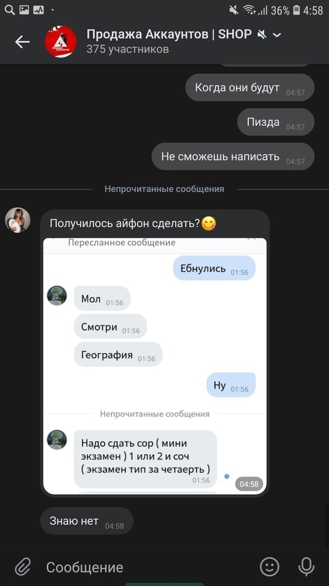Open the emoji smiley picker
This screenshot has height=586, width=329.
(x=269, y=567)
